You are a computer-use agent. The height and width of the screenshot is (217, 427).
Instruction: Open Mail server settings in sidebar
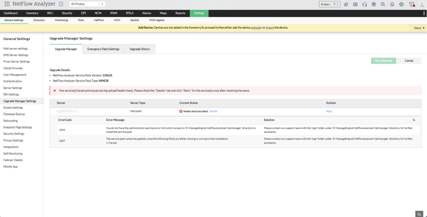tap(15, 48)
